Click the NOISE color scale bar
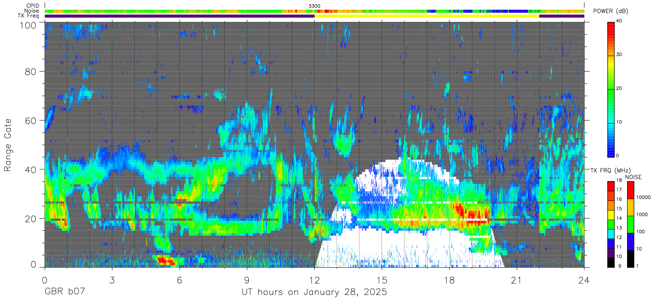The height and width of the screenshot is (303, 657). 631,224
